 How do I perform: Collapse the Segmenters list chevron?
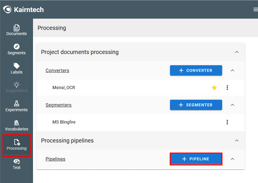coord(232,105)
